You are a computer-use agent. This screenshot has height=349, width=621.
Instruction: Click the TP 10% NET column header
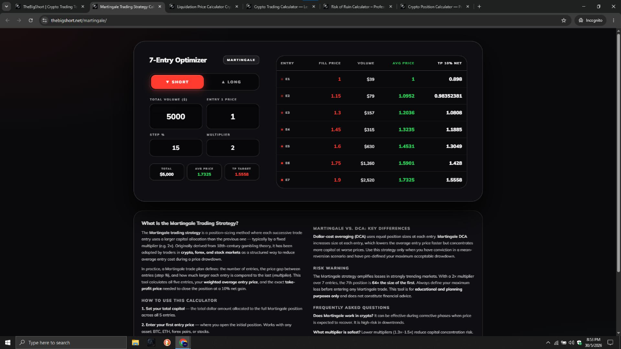(450, 63)
